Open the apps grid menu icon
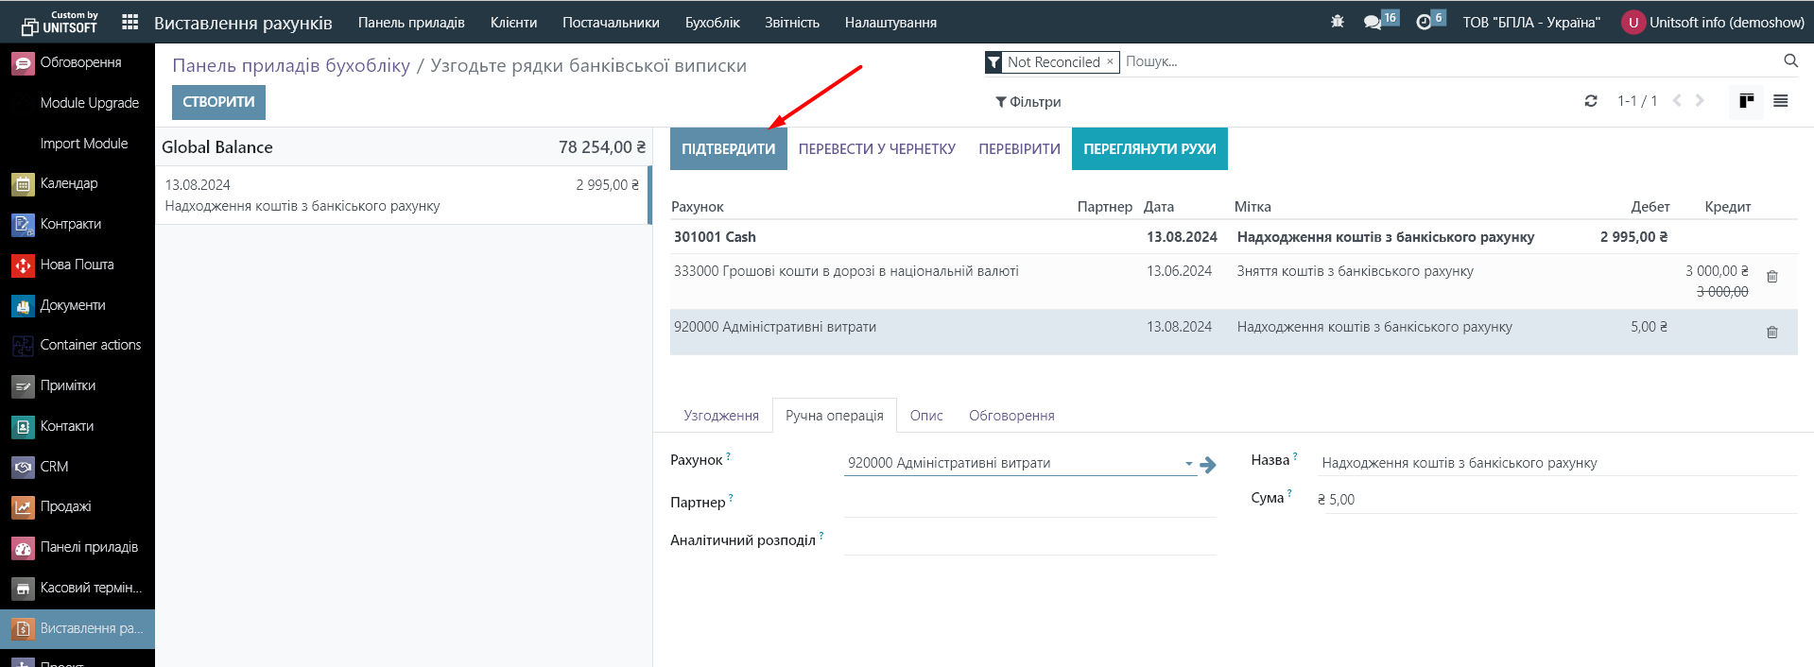This screenshot has height=667, width=1814. (x=130, y=22)
